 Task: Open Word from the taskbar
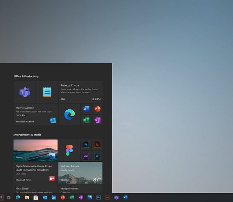click(125, 198)
